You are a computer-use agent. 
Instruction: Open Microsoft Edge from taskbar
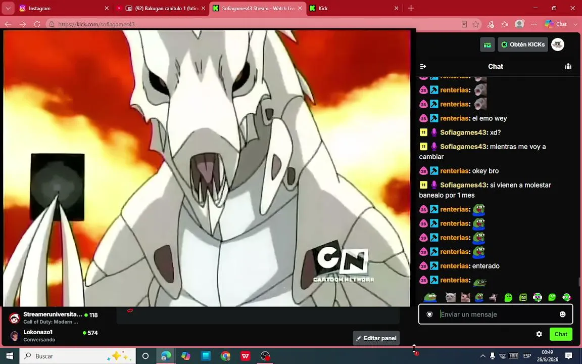tap(166, 356)
